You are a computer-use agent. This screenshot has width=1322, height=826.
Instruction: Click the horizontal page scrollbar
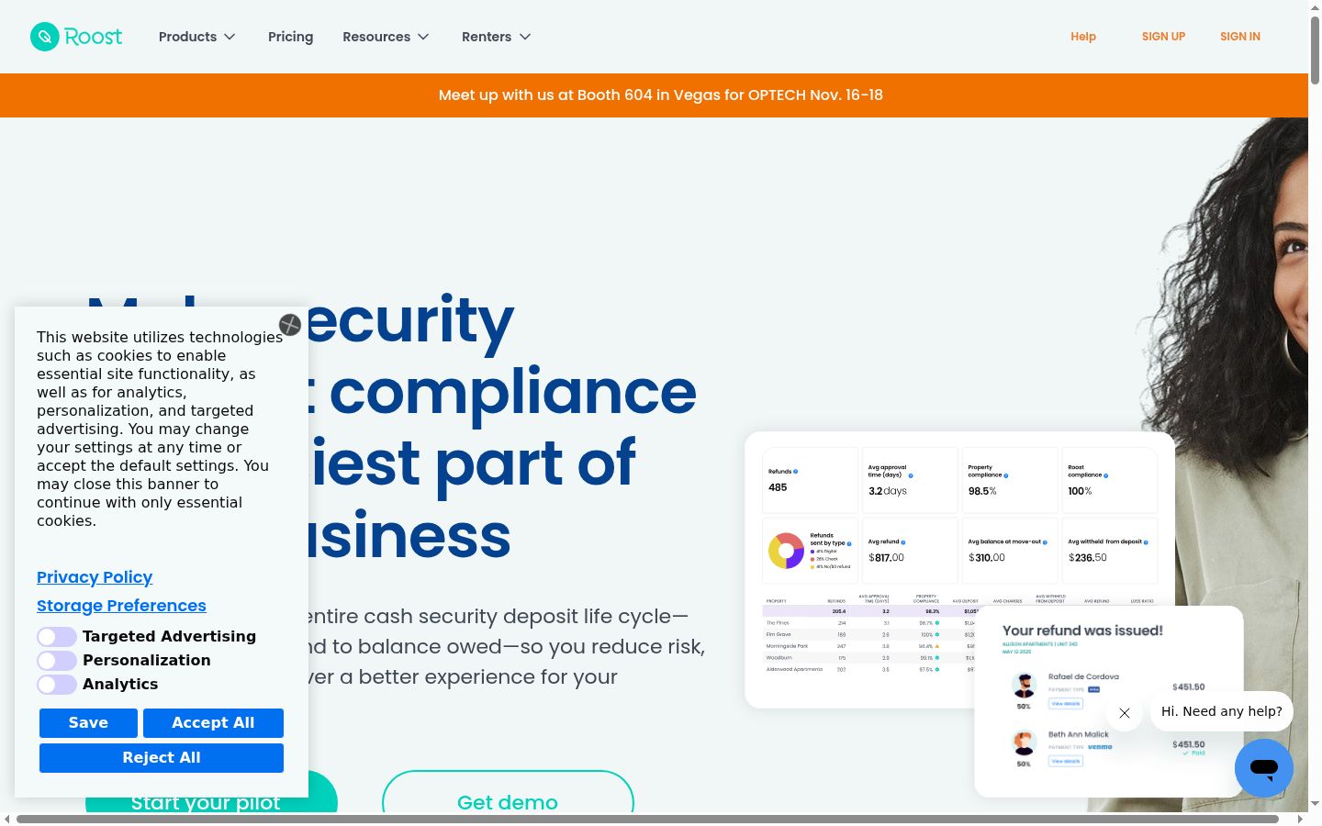647,819
